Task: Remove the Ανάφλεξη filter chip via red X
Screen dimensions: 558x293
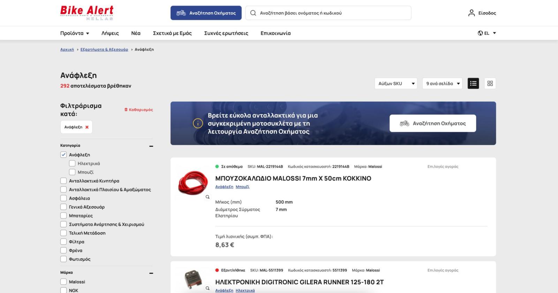Action: [x=87, y=127]
